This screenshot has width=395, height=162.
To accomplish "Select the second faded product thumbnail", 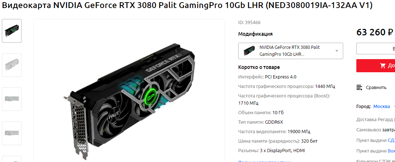I will [12, 65].
